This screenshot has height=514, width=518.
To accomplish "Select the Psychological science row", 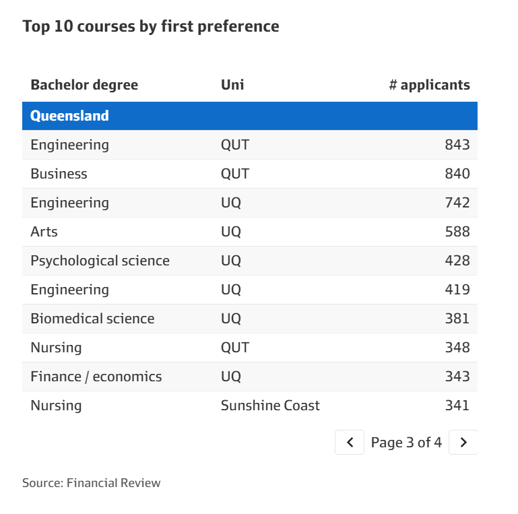I will 249,261.
